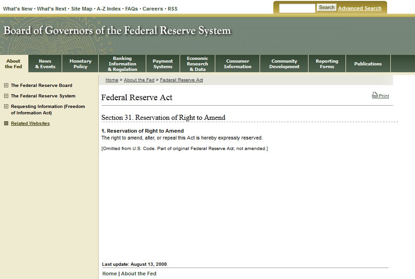Click the footer Home link
The width and height of the screenshot is (415, 279).
tap(110, 274)
